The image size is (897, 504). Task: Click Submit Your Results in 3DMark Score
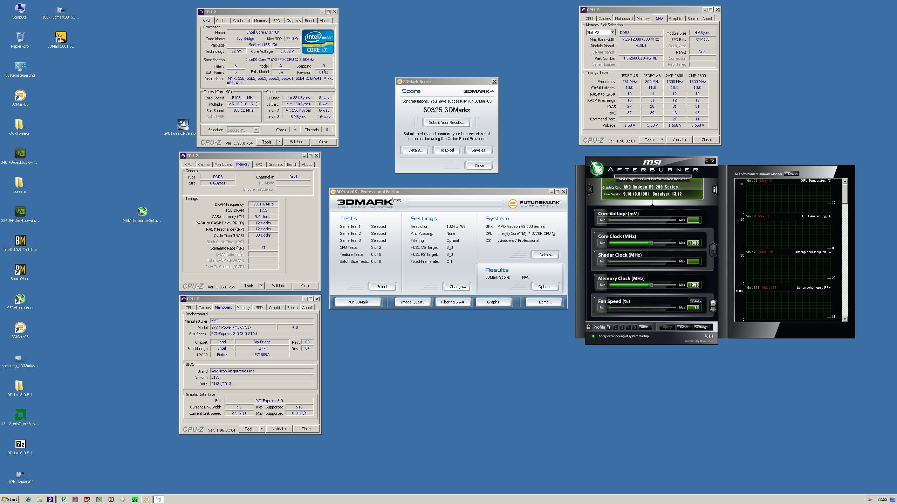(447, 122)
